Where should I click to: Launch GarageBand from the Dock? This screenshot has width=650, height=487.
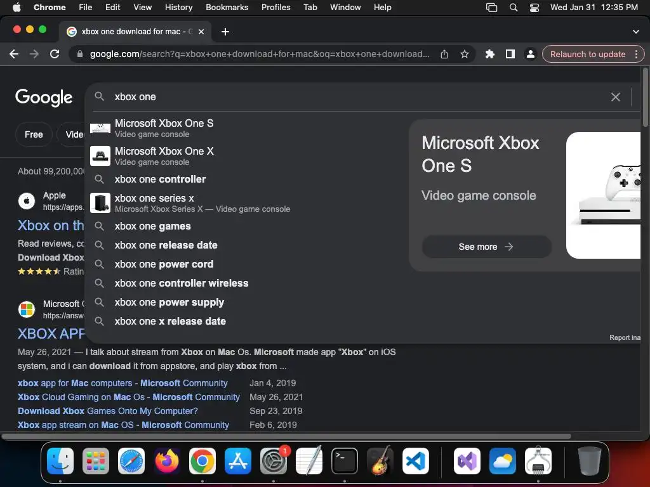point(380,461)
